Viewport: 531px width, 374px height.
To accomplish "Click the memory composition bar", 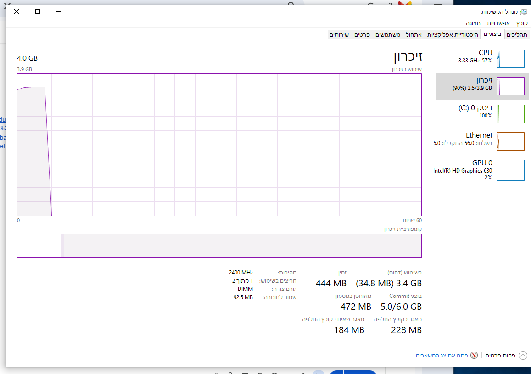I will tap(219, 246).
